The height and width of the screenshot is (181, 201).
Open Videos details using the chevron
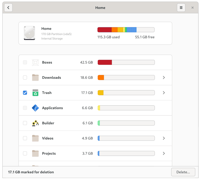point(164,138)
